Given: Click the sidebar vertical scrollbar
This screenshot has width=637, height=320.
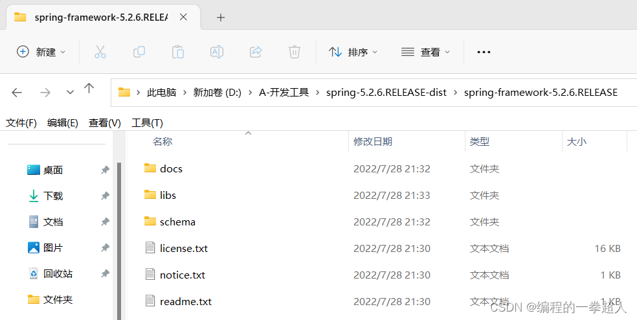Looking at the screenshot, I should (119, 241).
